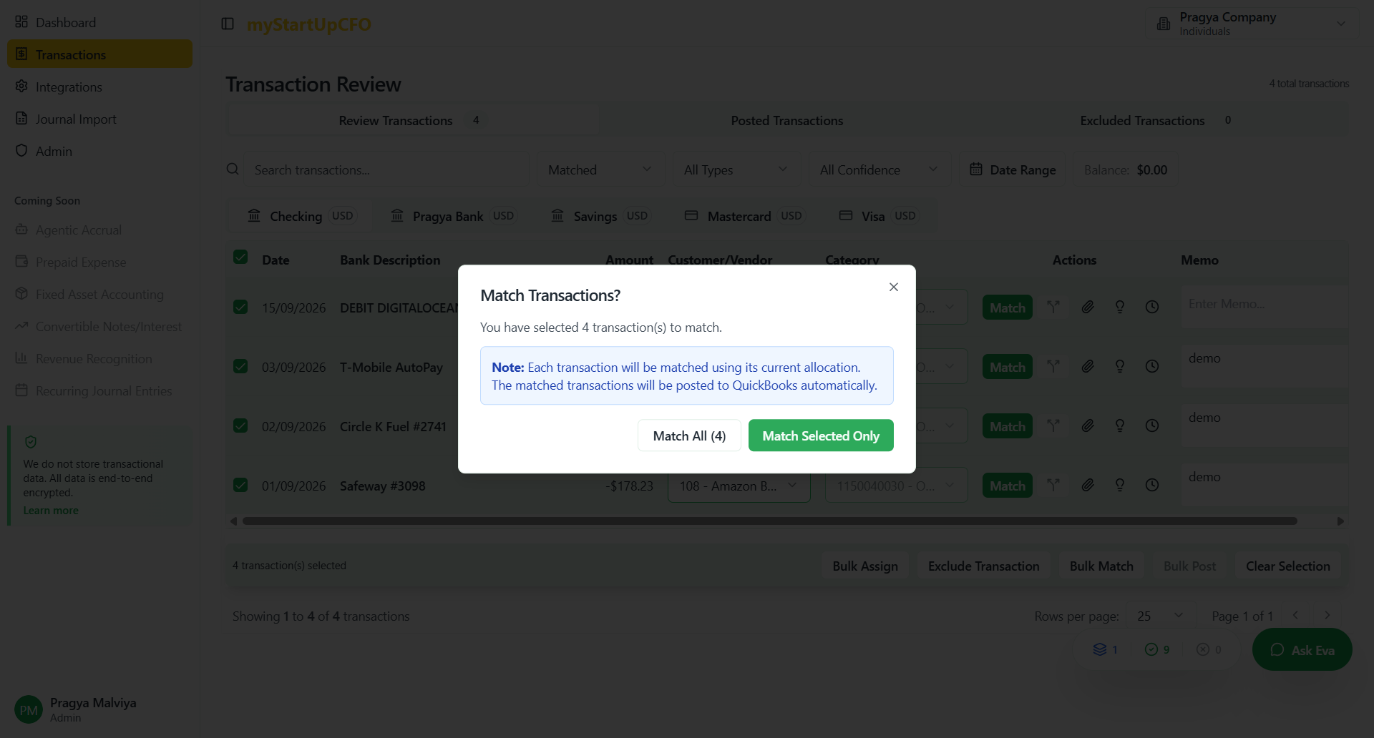Screen dimensions: 1374x738
Task: Uncheck the Safeway #3098 row checkbox
Action: (x=240, y=485)
